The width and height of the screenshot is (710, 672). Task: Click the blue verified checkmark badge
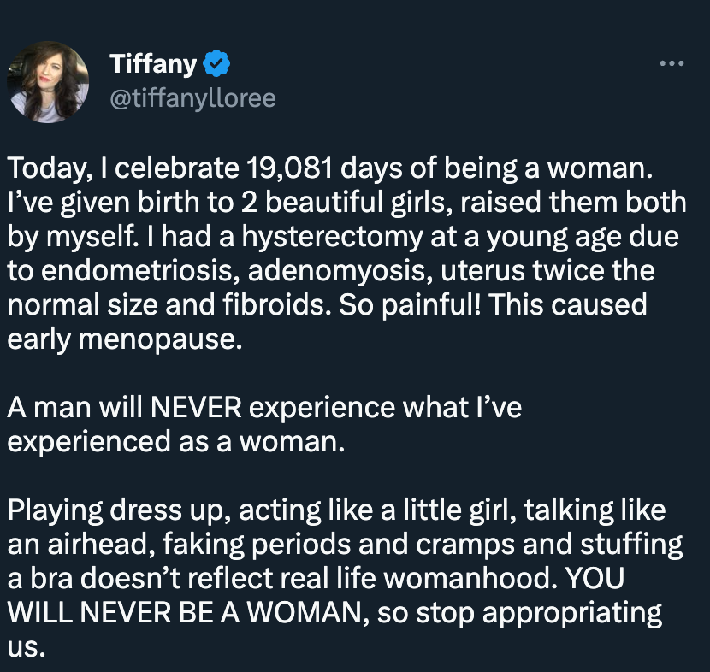[216, 63]
